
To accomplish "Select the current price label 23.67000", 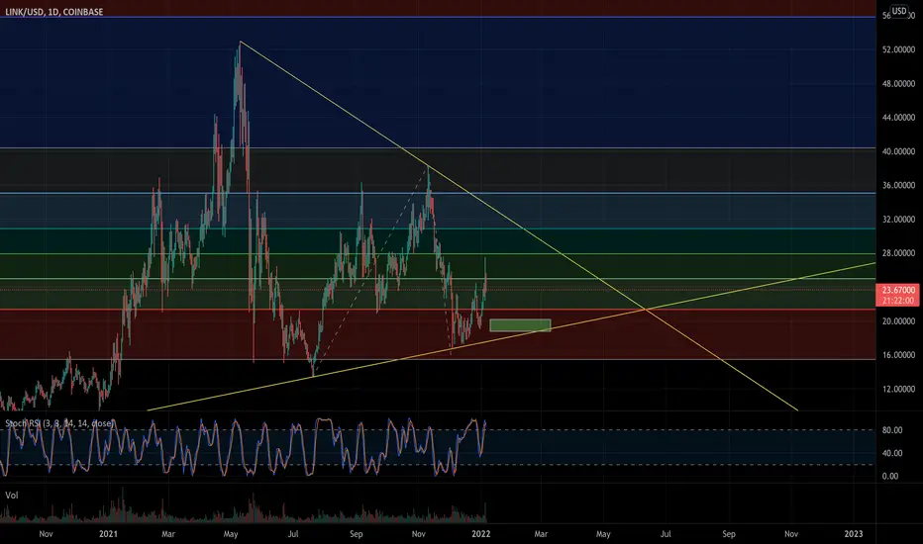I will 897,290.
